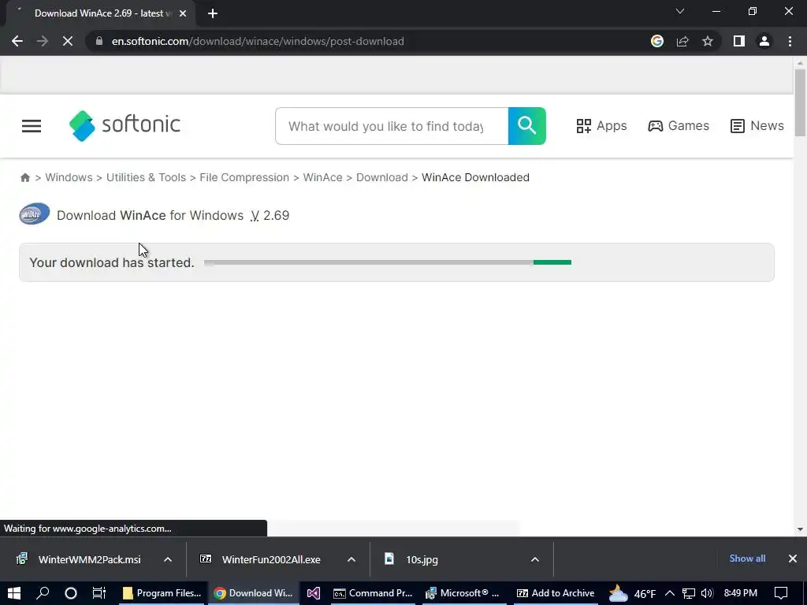Switch to Microsoft installer taskbar window

[464, 593]
